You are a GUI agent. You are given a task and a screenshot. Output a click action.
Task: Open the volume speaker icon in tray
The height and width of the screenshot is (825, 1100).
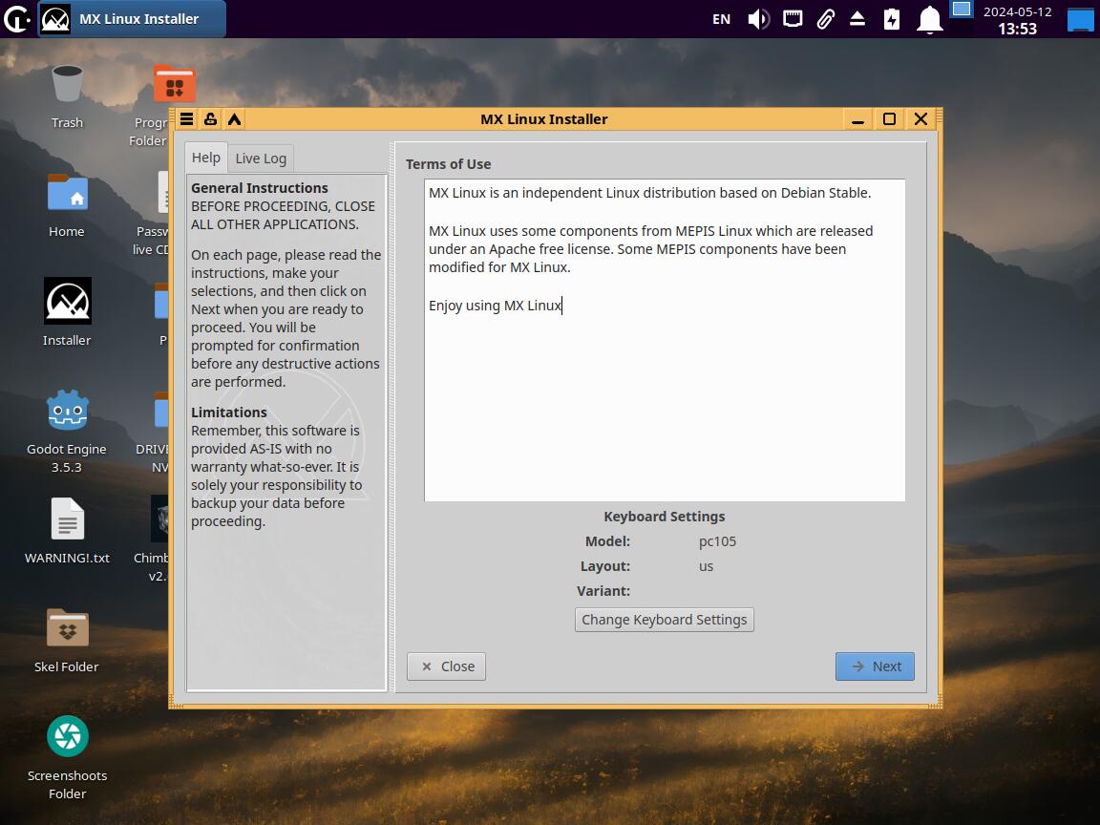[758, 19]
